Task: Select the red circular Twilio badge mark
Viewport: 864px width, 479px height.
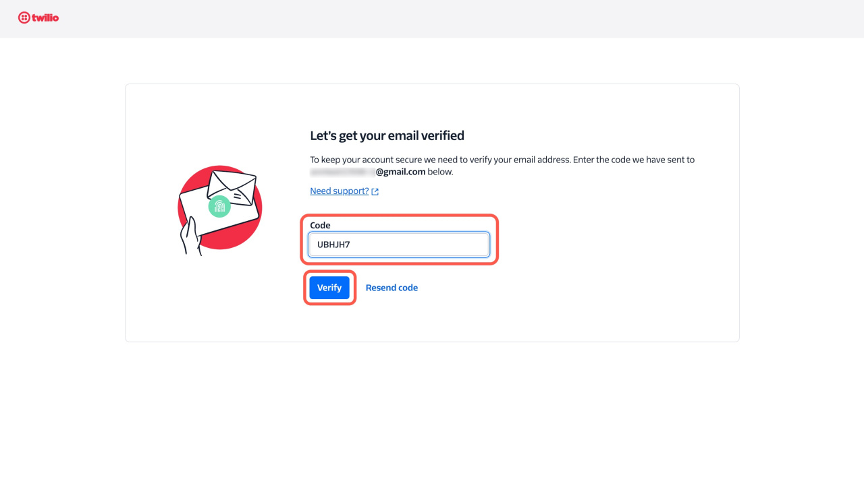Action: (x=25, y=18)
